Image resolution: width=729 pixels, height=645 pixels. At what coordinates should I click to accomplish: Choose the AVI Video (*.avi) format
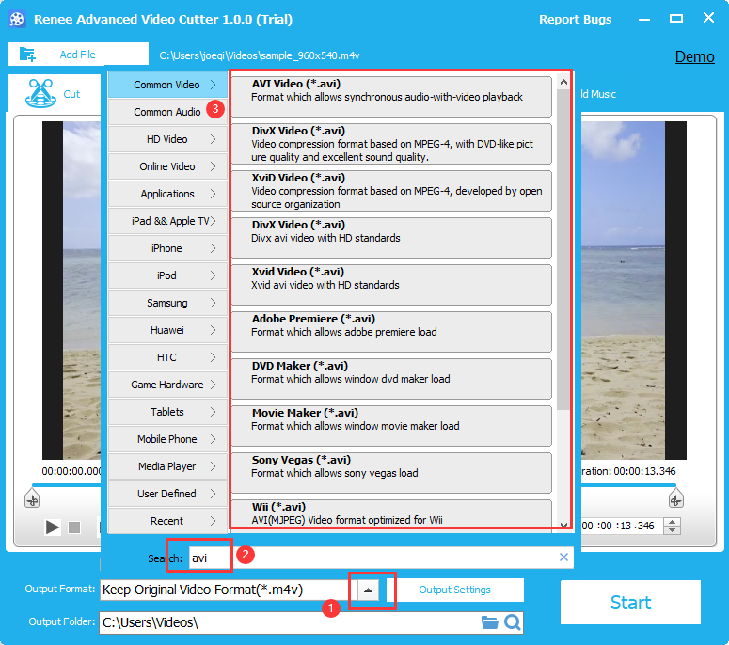391,90
